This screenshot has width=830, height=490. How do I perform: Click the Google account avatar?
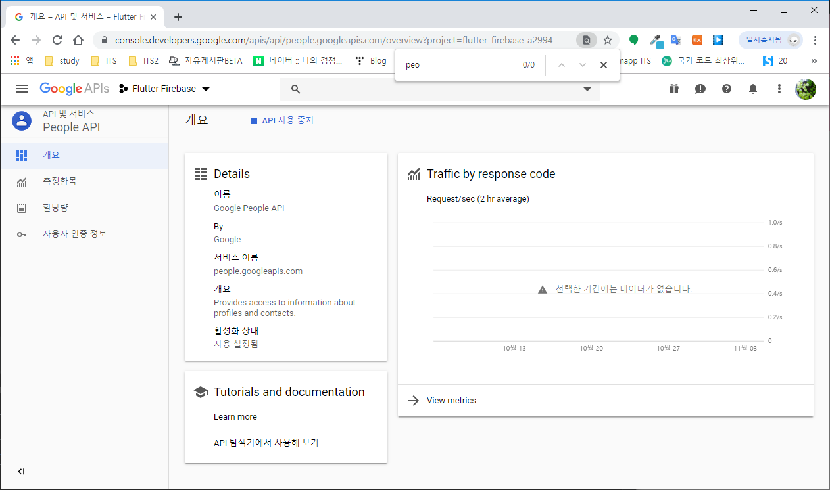[806, 89]
